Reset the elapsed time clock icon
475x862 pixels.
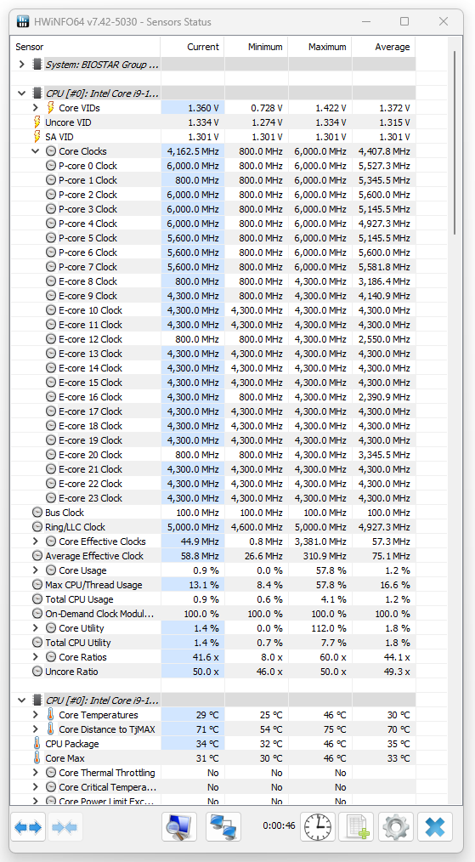(x=318, y=827)
